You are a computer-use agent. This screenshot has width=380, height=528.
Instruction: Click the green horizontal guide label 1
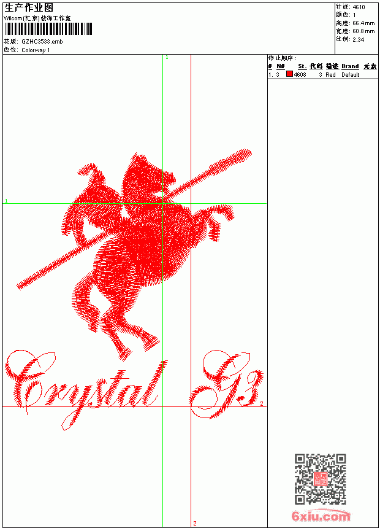[x=6, y=201]
